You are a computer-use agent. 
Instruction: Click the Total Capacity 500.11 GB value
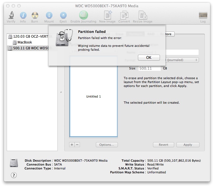174,161
